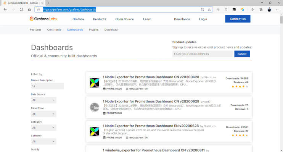Open browser Settings and more menu
This screenshot has height=152, width=283.
[x=278, y=10]
